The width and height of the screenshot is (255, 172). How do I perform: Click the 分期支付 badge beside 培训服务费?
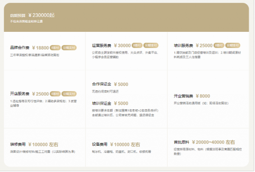pyautogui.click(x=233, y=45)
